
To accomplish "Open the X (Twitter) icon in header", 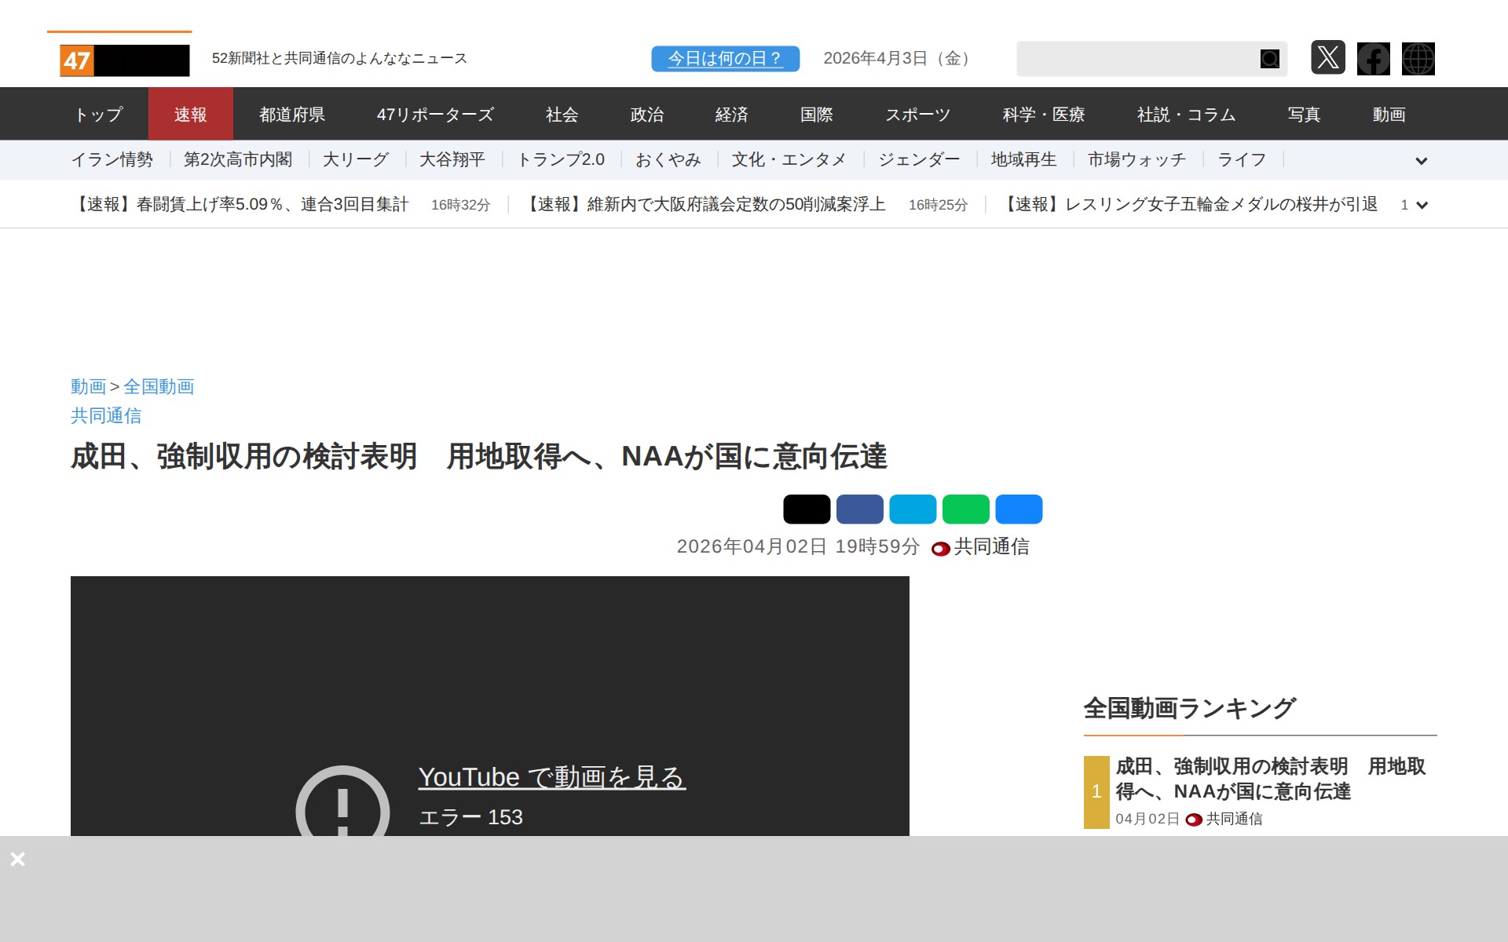I will pyautogui.click(x=1327, y=58).
